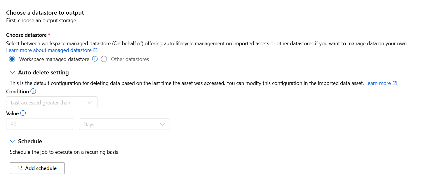This screenshot has width=437, height=192.
Task: Click the Add schedule button
Action: click(37, 168)
